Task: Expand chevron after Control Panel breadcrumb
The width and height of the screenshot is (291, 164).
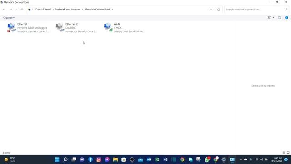Action: 53,10
